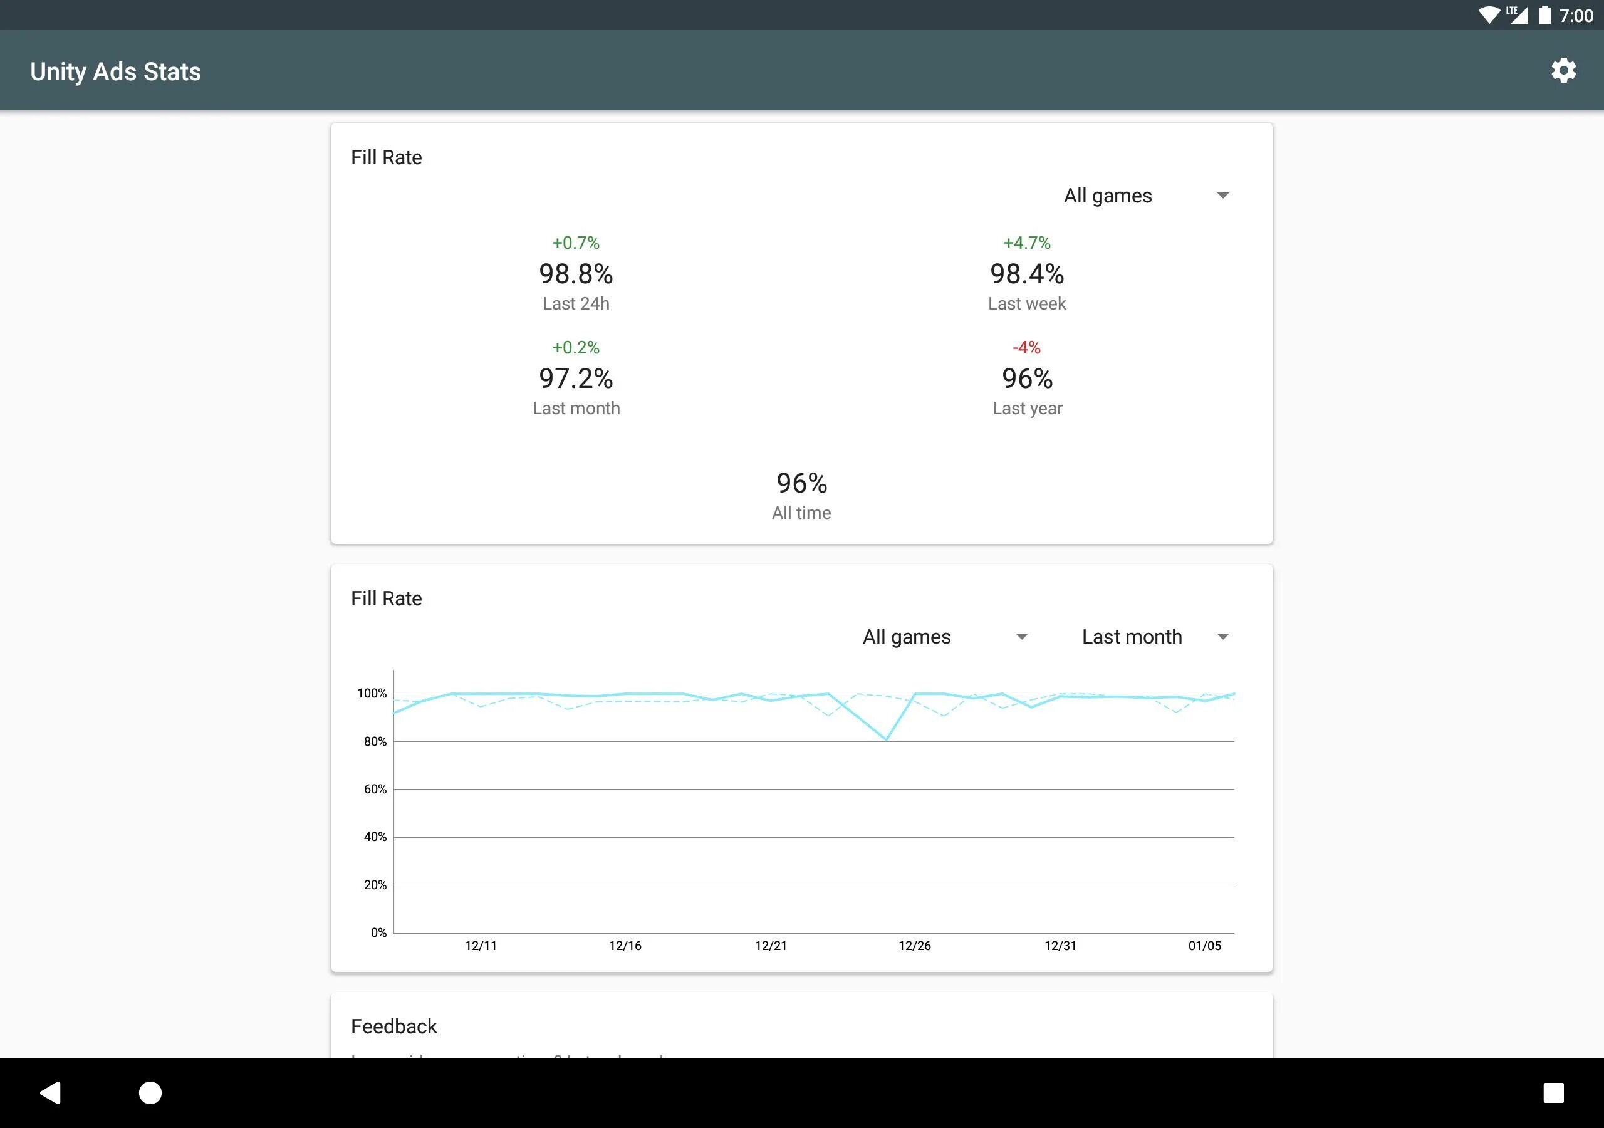This screenshot has height=1128, width=1604.
Task: Tap the 98.4% Last week stat
Action: click(x=1026, y=274)
